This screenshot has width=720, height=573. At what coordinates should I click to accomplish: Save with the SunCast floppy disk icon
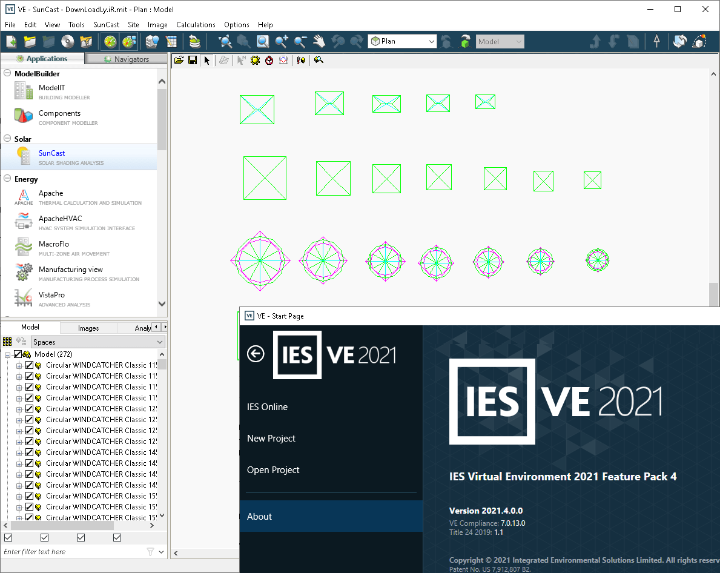pos(193,60)
